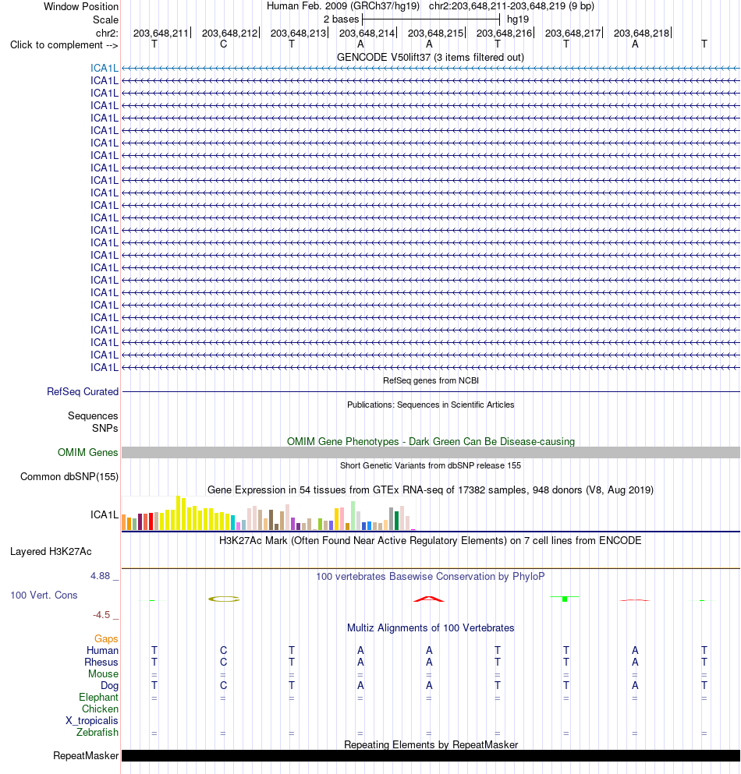
Task: Click the Chicken alignment row label
Action: 101,709
